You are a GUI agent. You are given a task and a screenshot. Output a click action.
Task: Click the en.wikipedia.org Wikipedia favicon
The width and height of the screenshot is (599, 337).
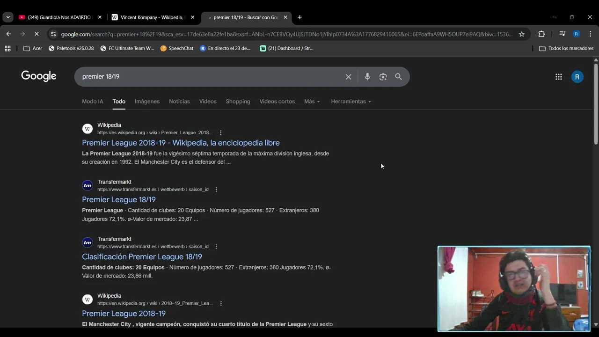coord(88,300)
